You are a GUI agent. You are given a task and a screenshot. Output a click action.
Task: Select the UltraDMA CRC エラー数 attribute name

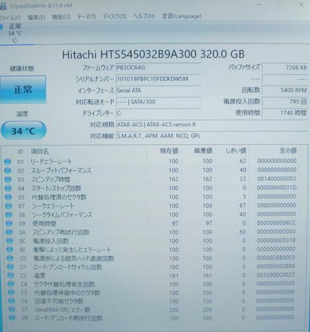[62, 310]
